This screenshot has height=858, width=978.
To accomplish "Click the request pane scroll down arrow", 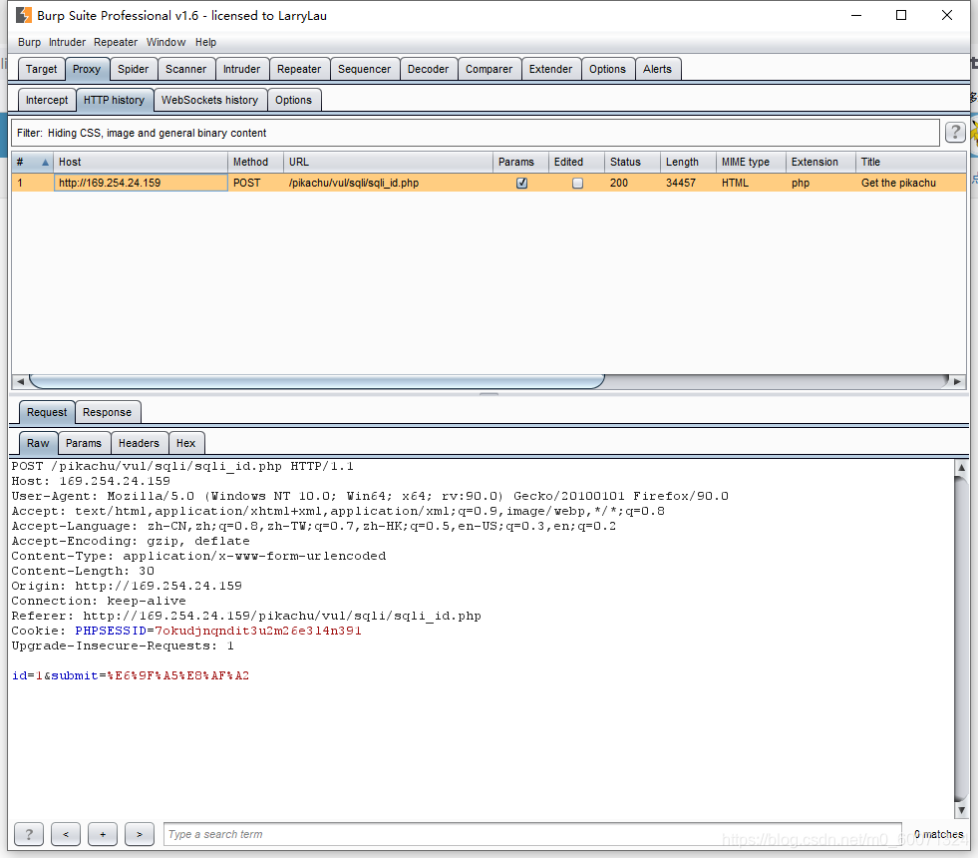I will click(x=961, y=810).
